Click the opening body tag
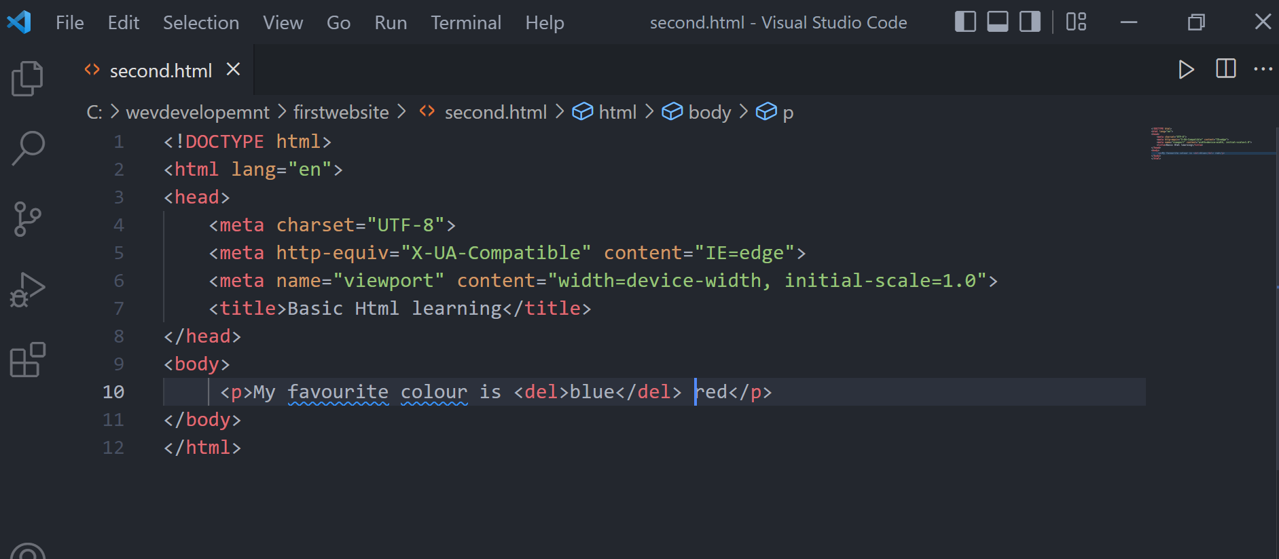The width and height of the screenshot is (1279, 559). 197,364
